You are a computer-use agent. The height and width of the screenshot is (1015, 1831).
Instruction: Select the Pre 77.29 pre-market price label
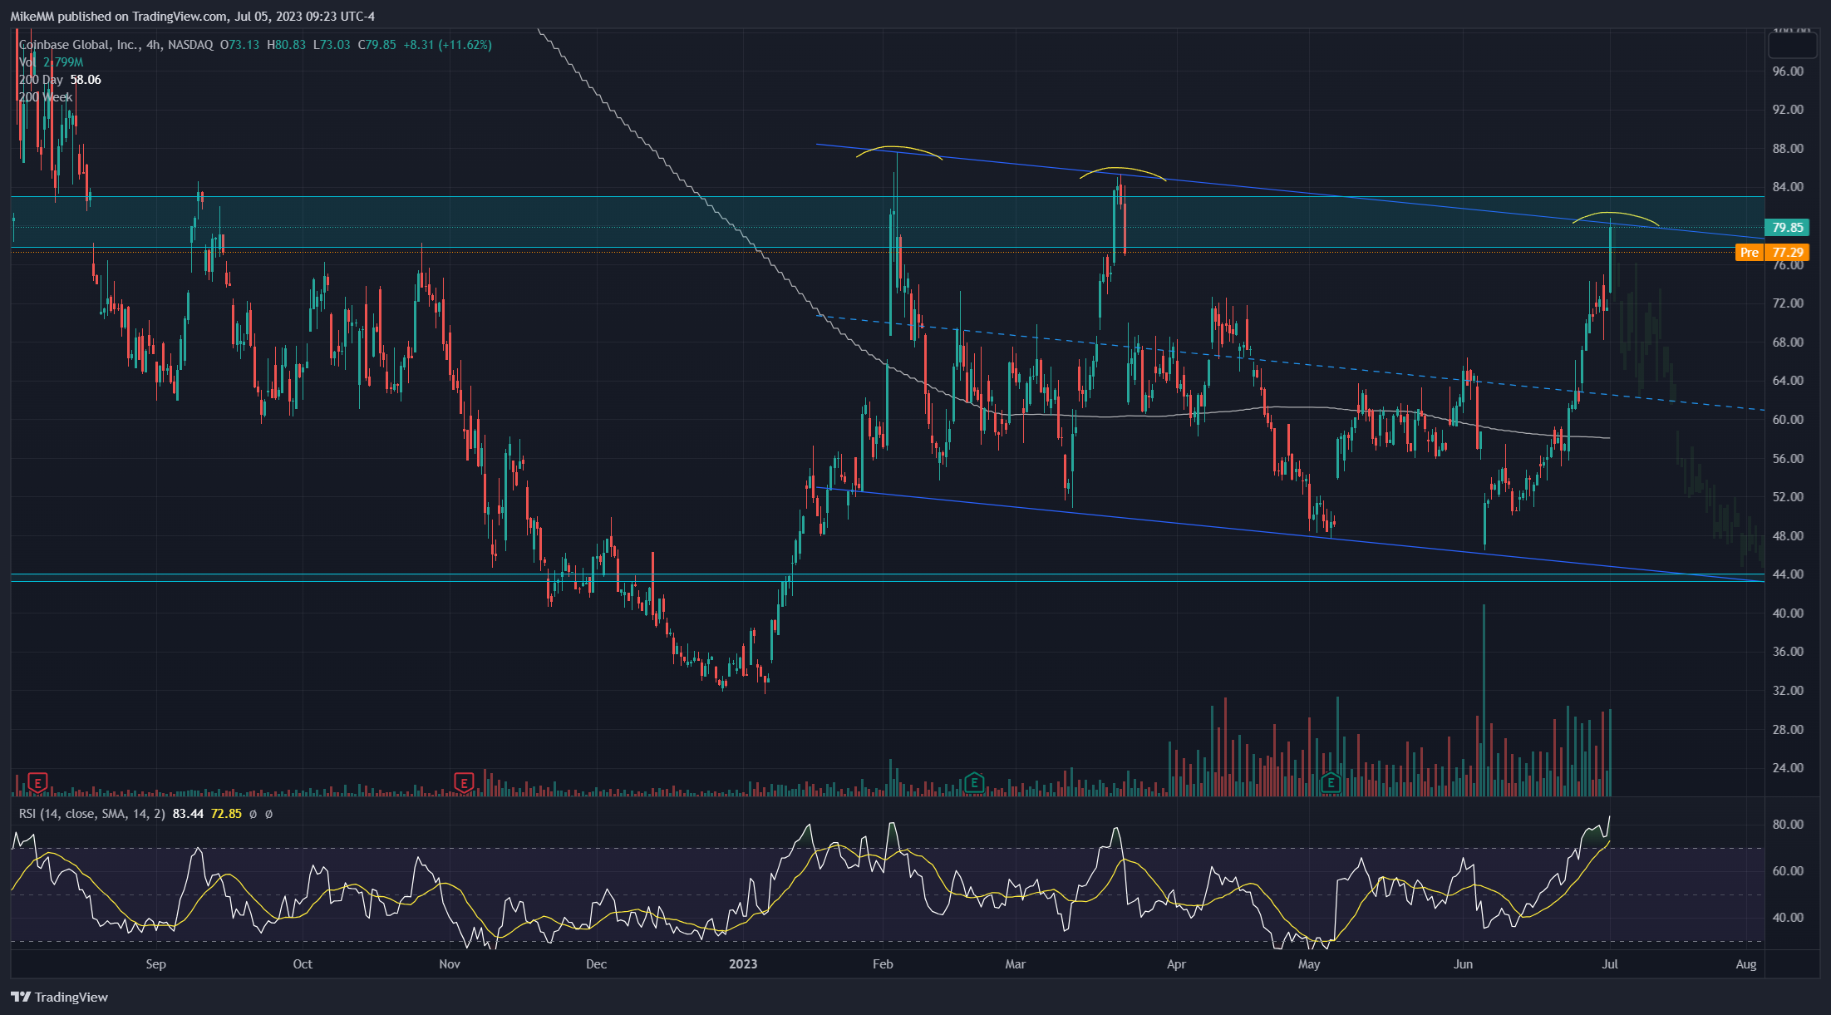click(x=1772, y=252)
